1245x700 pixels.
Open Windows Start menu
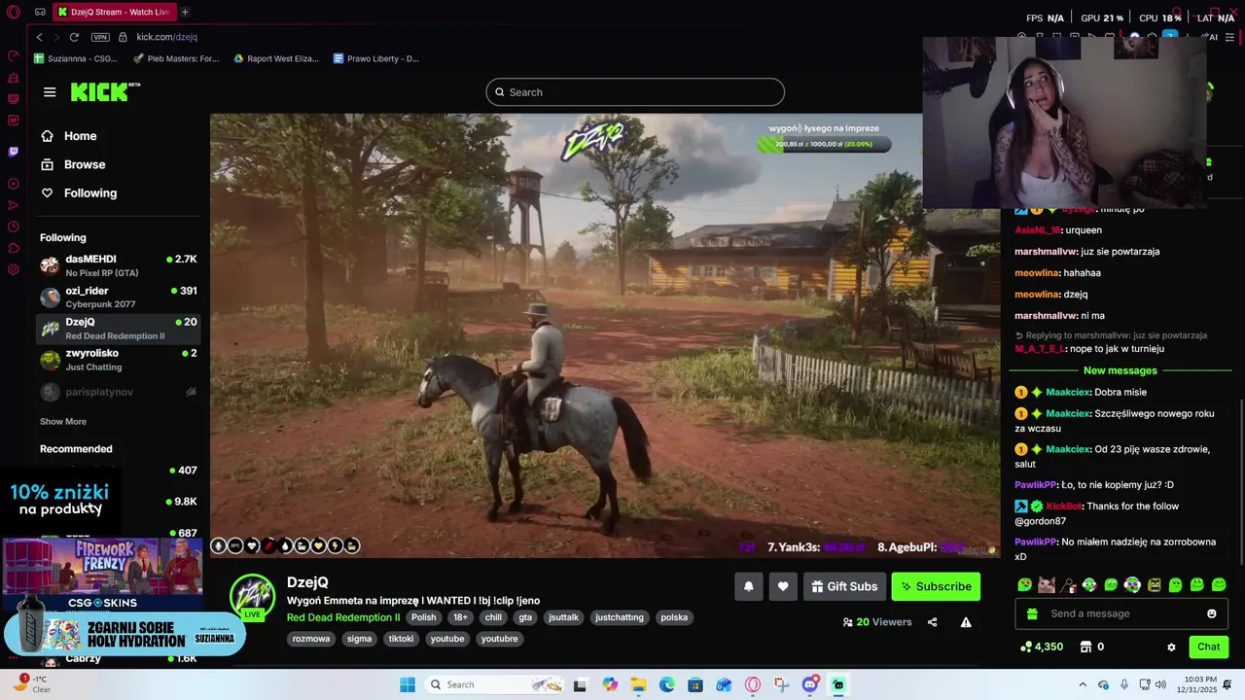[x=408, y=684]
